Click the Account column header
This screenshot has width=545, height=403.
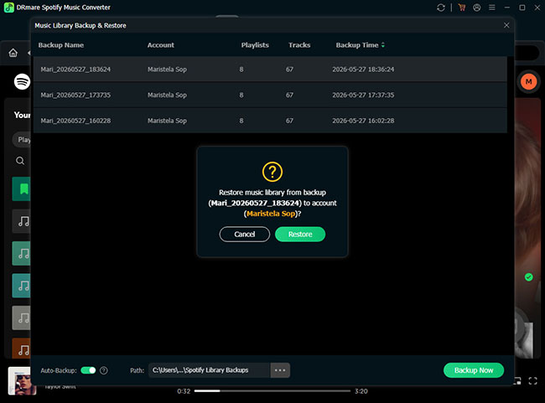click(x=161, y=45)
